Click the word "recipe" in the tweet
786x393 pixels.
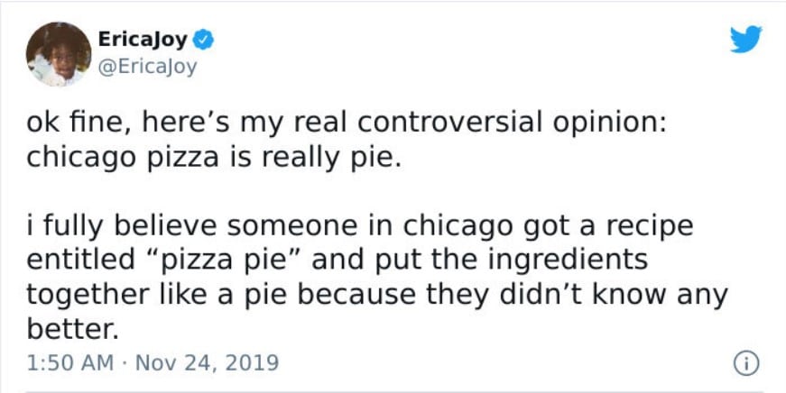(x=652, y=227)
